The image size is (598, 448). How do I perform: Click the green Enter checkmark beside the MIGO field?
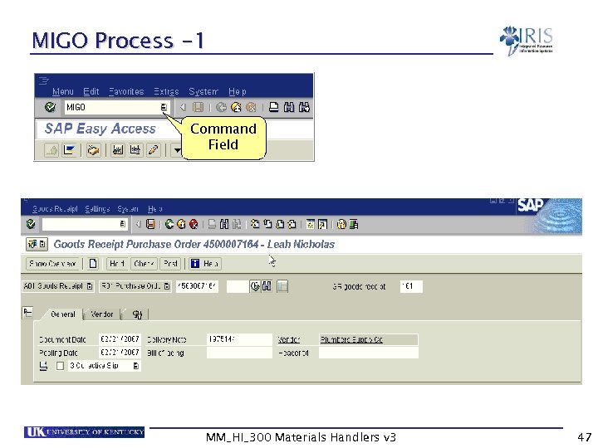pos(50,107)
